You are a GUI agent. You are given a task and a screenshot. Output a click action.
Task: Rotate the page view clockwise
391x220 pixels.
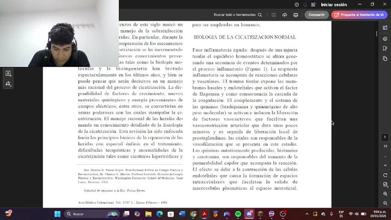tap(385, 175)
